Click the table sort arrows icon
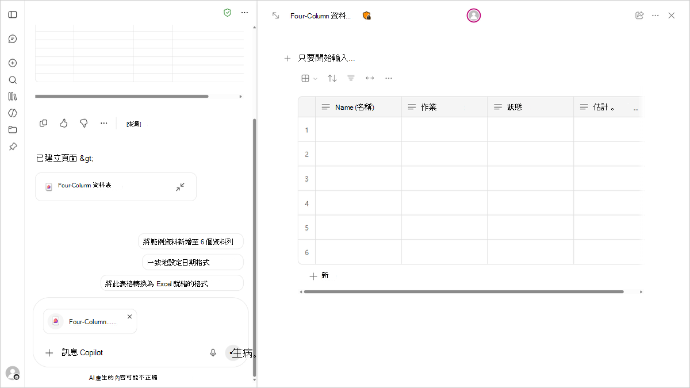Image resolution: width=690 pixels, height=388 pixels. click(x=332, y=78)
